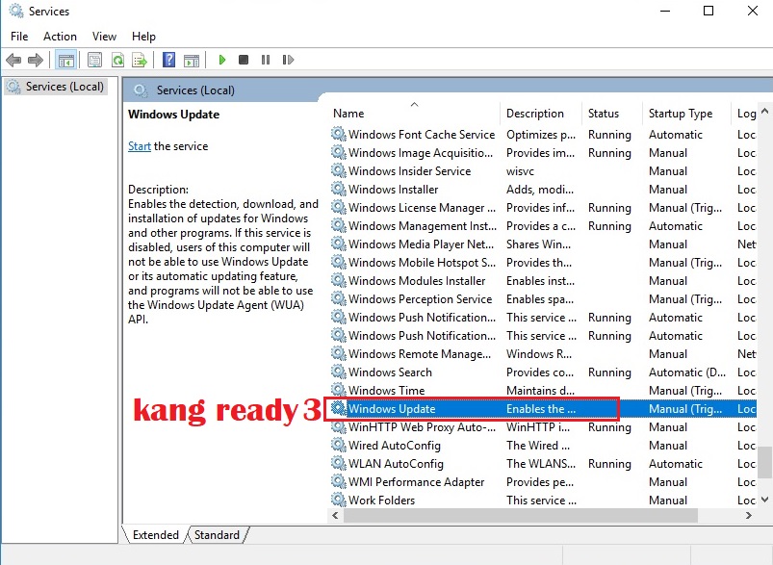Click the gear icon of Work Folders
This screenshot has width=773, height=565.
click(338, 500)
